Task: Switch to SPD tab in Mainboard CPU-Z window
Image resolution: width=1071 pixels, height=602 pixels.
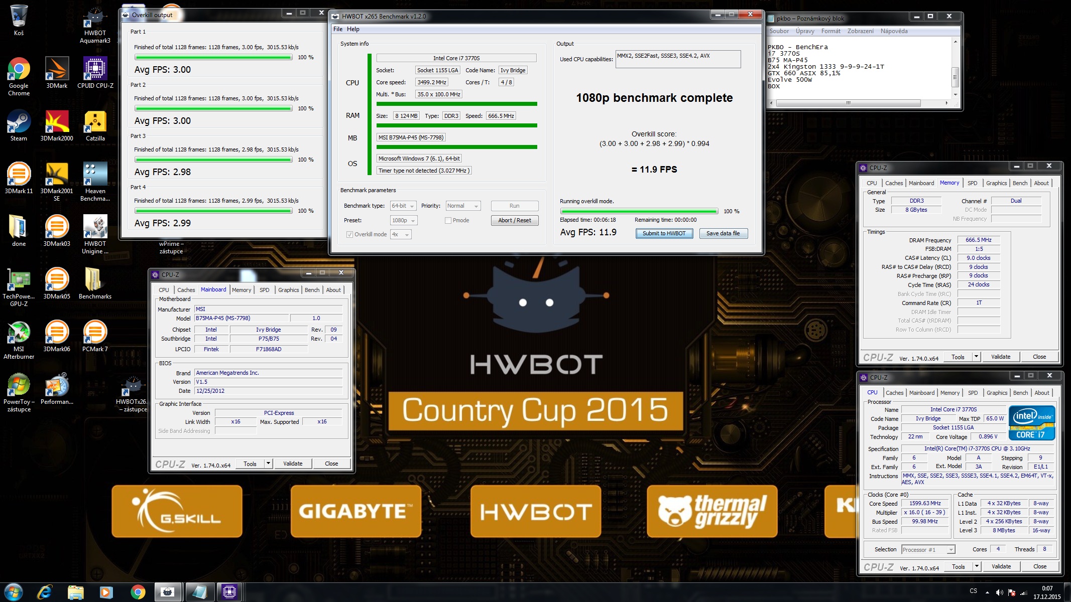Action: pyautogui.click(x=265, y=290)
